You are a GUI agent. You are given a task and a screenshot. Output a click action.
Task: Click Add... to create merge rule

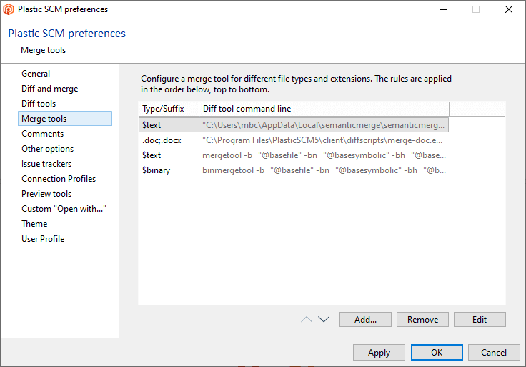click(x=365, y=319)
